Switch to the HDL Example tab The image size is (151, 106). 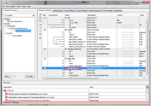point(108,11)
